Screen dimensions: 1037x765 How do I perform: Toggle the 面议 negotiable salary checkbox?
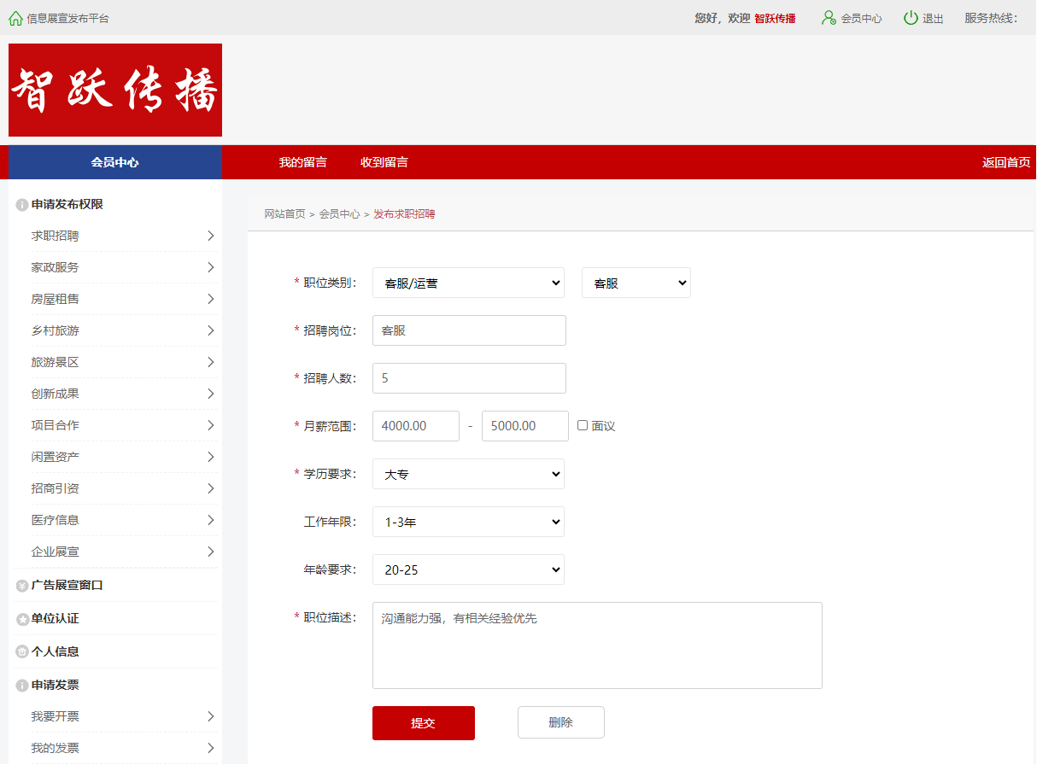[x=583, y=425]
